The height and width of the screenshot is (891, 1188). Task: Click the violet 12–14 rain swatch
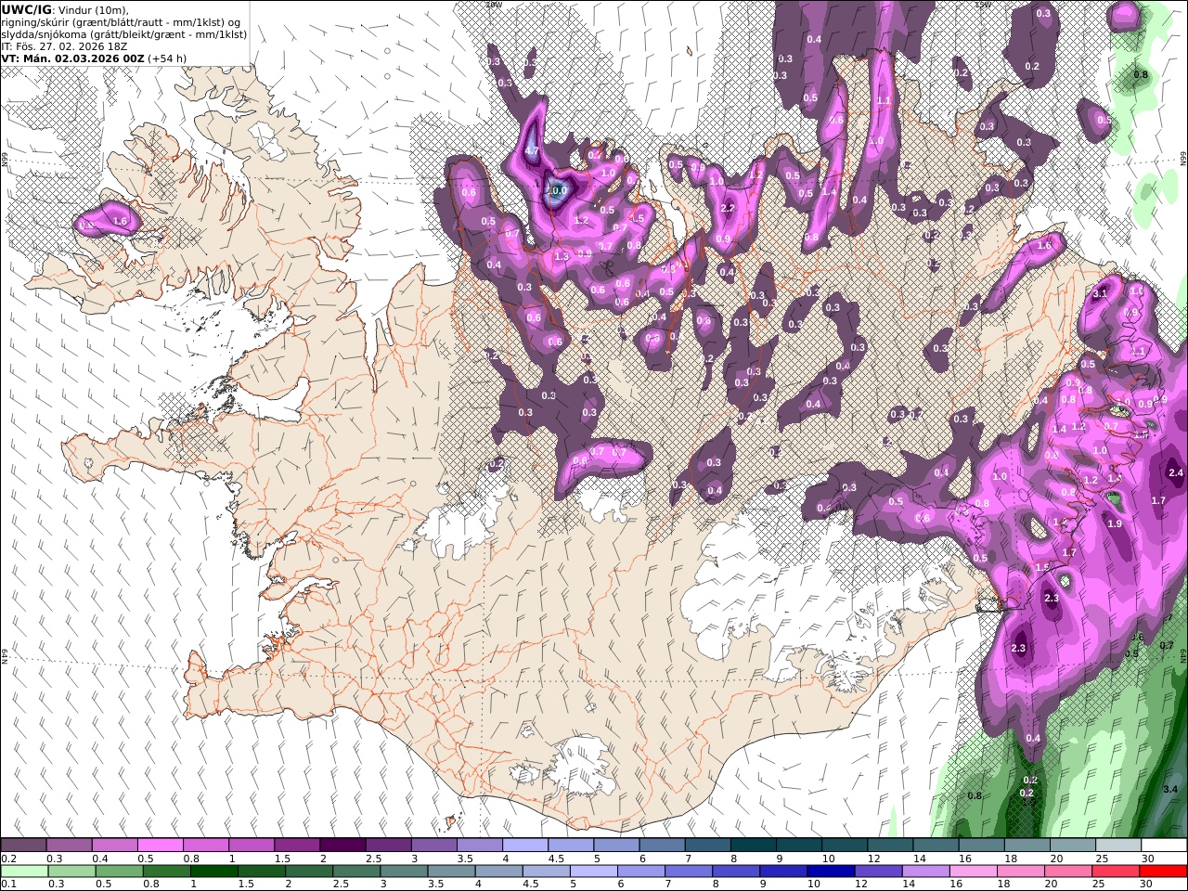(878, 872)
